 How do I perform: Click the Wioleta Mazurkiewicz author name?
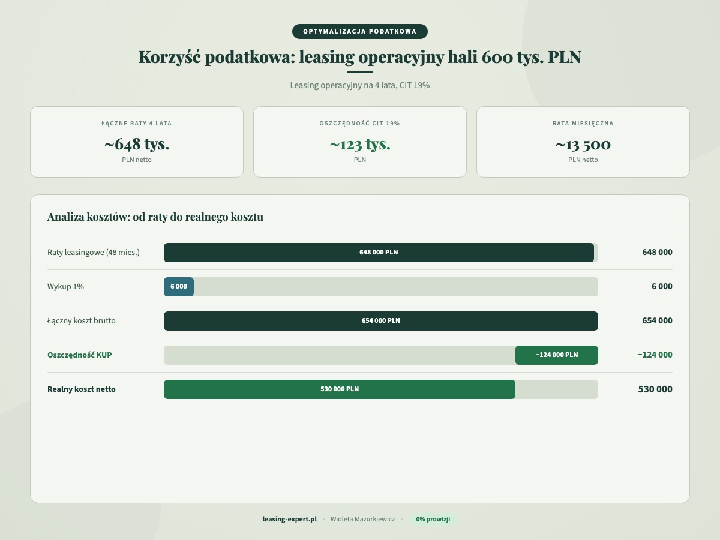(x=362, y=519)
